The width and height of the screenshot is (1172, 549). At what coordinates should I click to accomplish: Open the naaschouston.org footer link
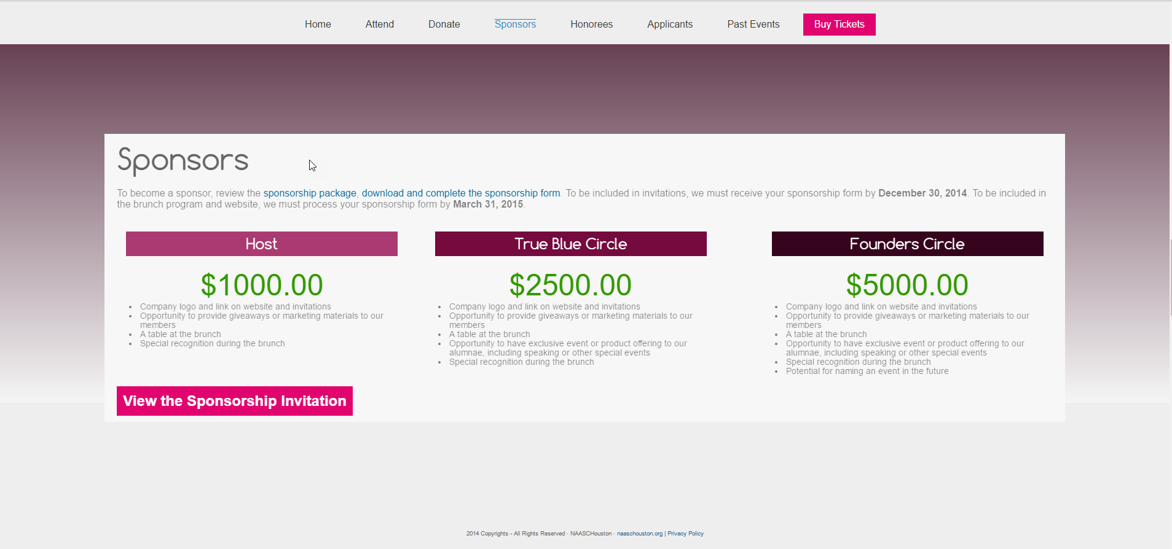(x=639, y=534)
